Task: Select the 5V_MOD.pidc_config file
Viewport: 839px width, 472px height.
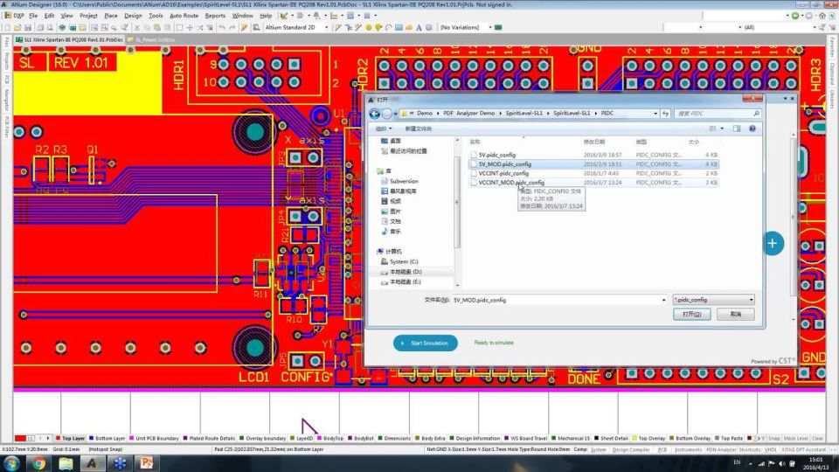Action: coord(593,164)
